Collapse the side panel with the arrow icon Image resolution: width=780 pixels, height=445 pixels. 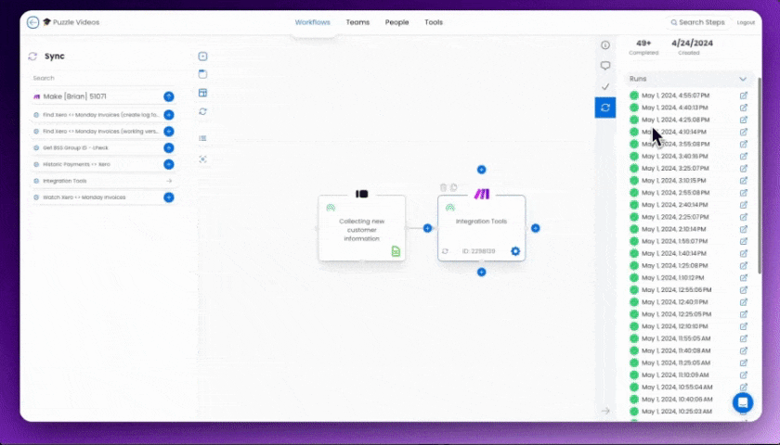point(605,411)
